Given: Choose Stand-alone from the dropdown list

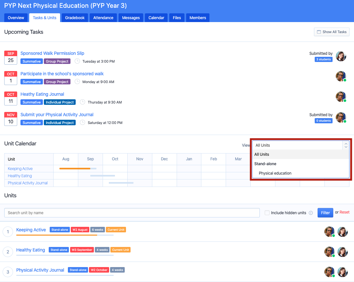Looking at the screenshot, I should 265,164.
